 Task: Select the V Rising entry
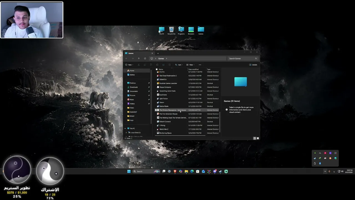[x=187, y=126]
